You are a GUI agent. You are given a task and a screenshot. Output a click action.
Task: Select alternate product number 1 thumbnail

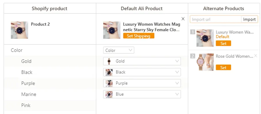point(205,38)
